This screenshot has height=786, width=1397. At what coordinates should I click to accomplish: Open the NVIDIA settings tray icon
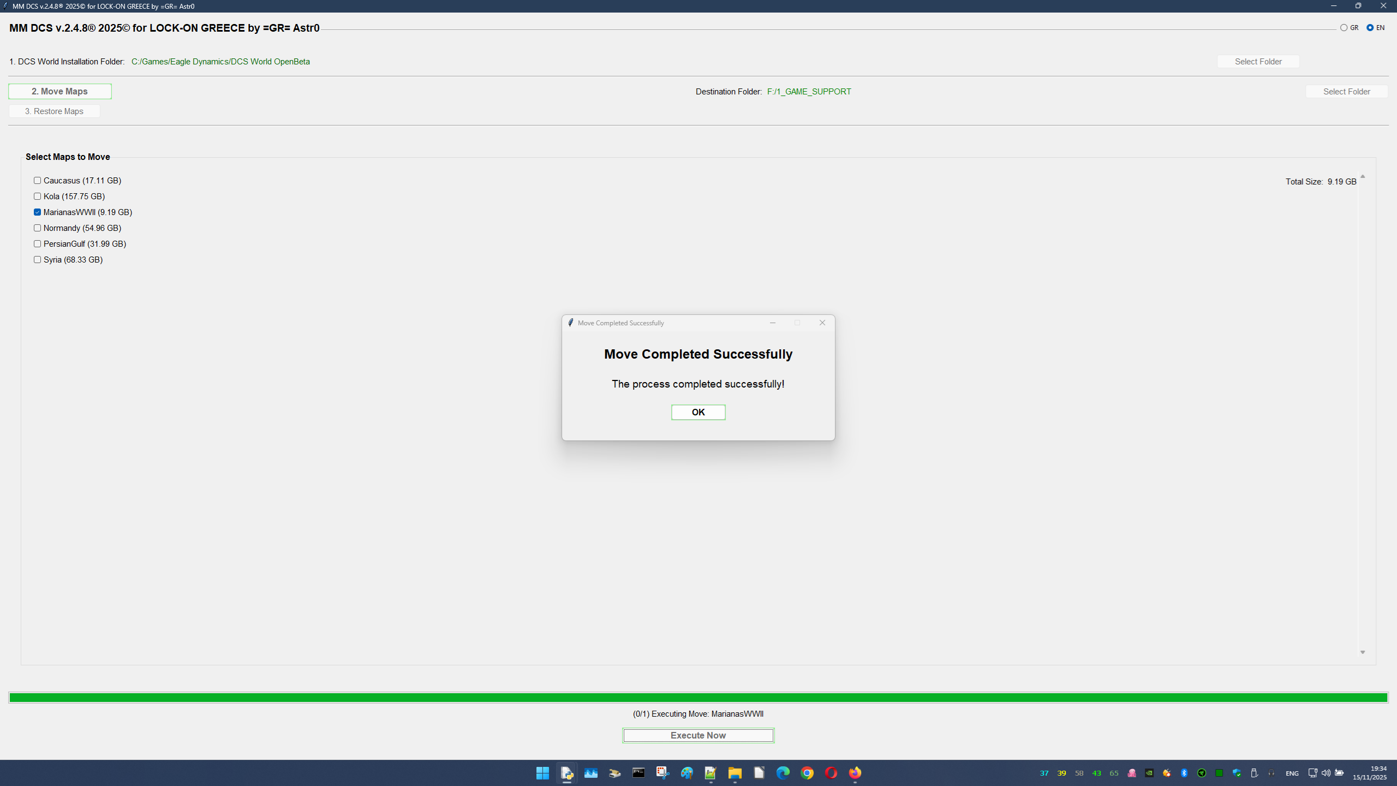pos(1149,773)
